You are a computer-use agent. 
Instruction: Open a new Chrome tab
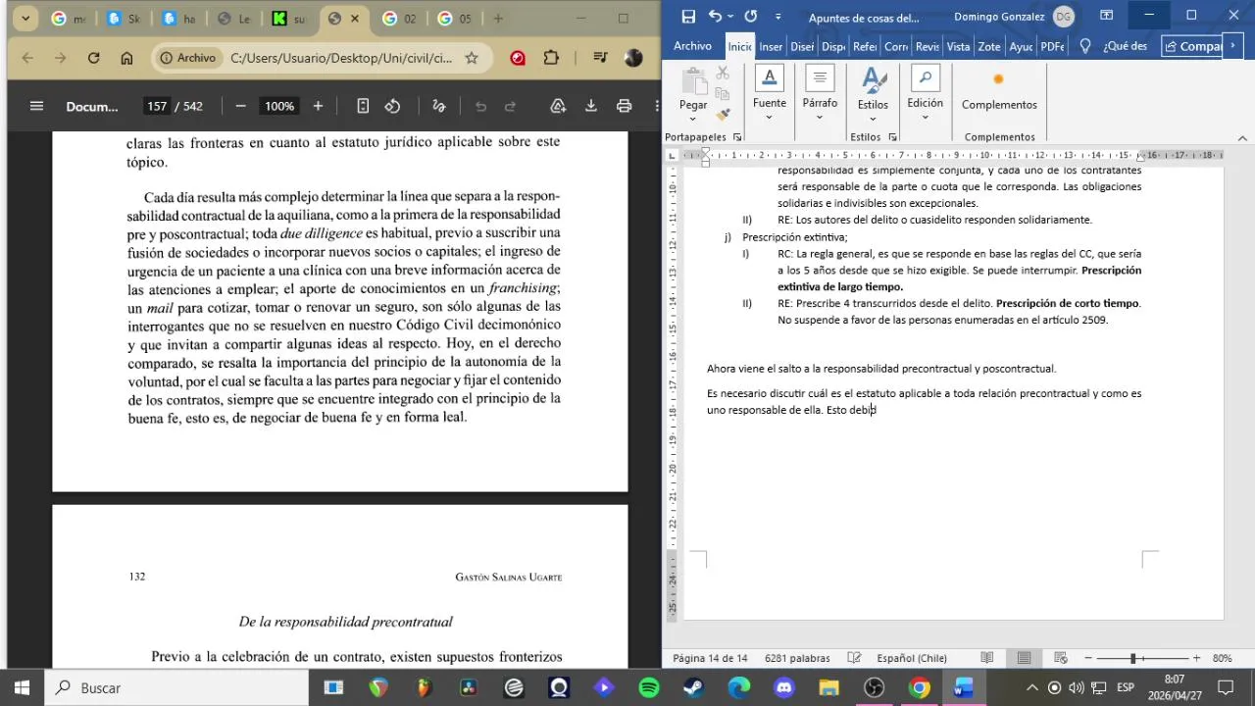coord(498,19)
